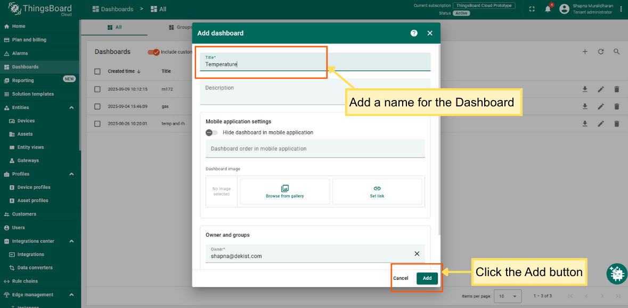The width and height of the screenshot is (628, 308).
Task: Open Items per page dropdown
Action: coord(508,296)
